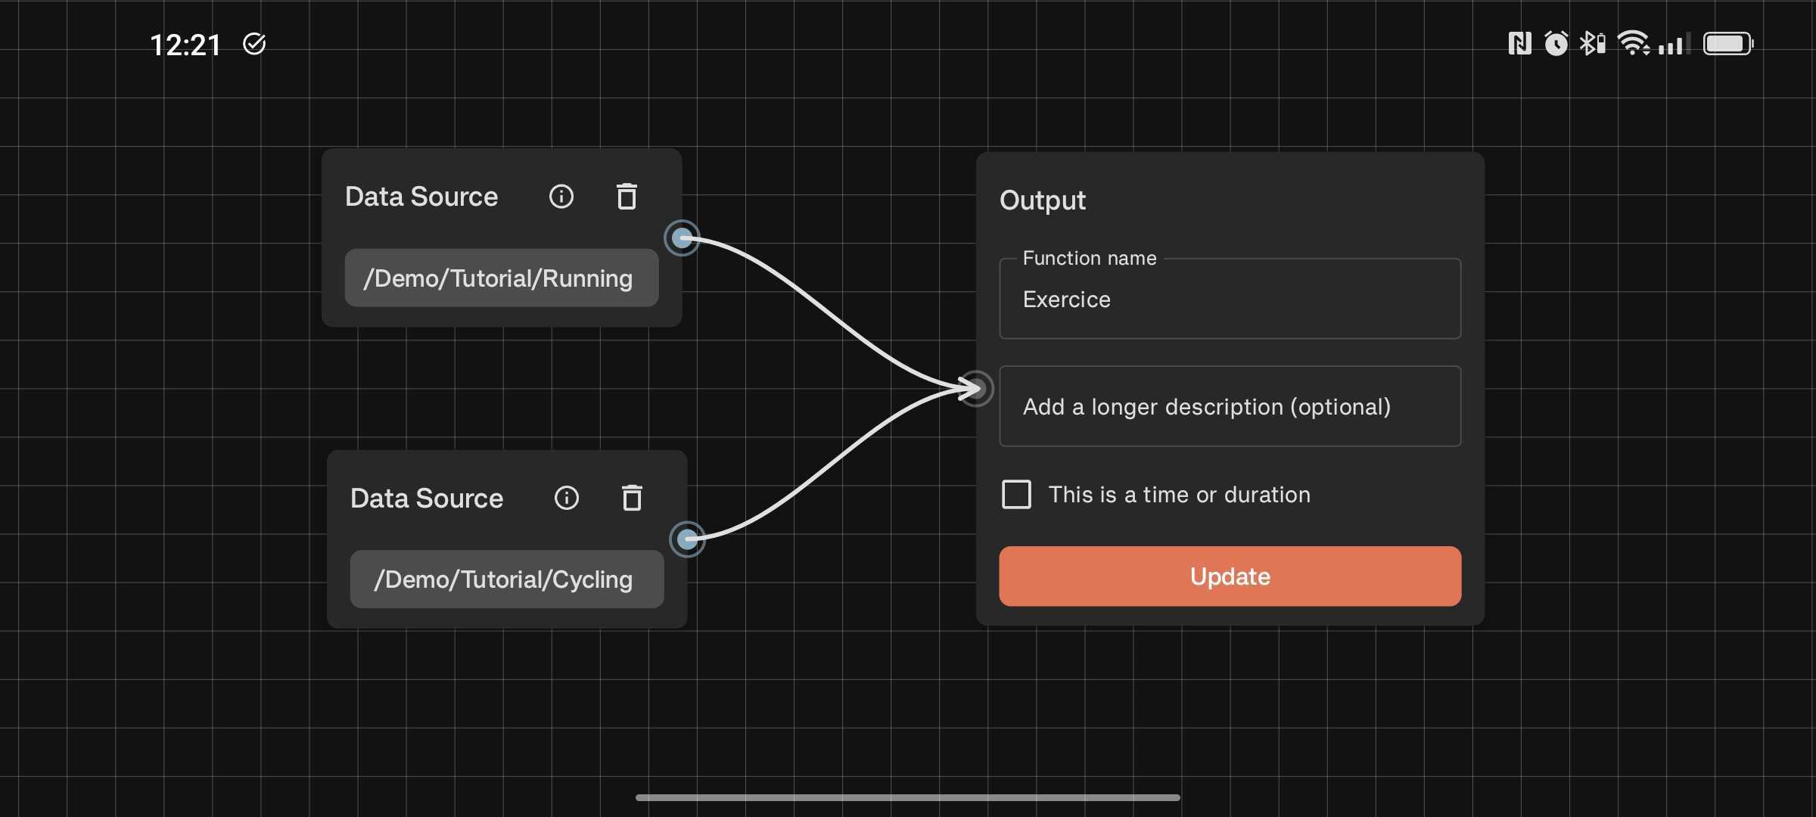The image size is (1816, 817).
Task: Click the input port on the Output node
Action: pyautogui.click(x=977, y=388)
